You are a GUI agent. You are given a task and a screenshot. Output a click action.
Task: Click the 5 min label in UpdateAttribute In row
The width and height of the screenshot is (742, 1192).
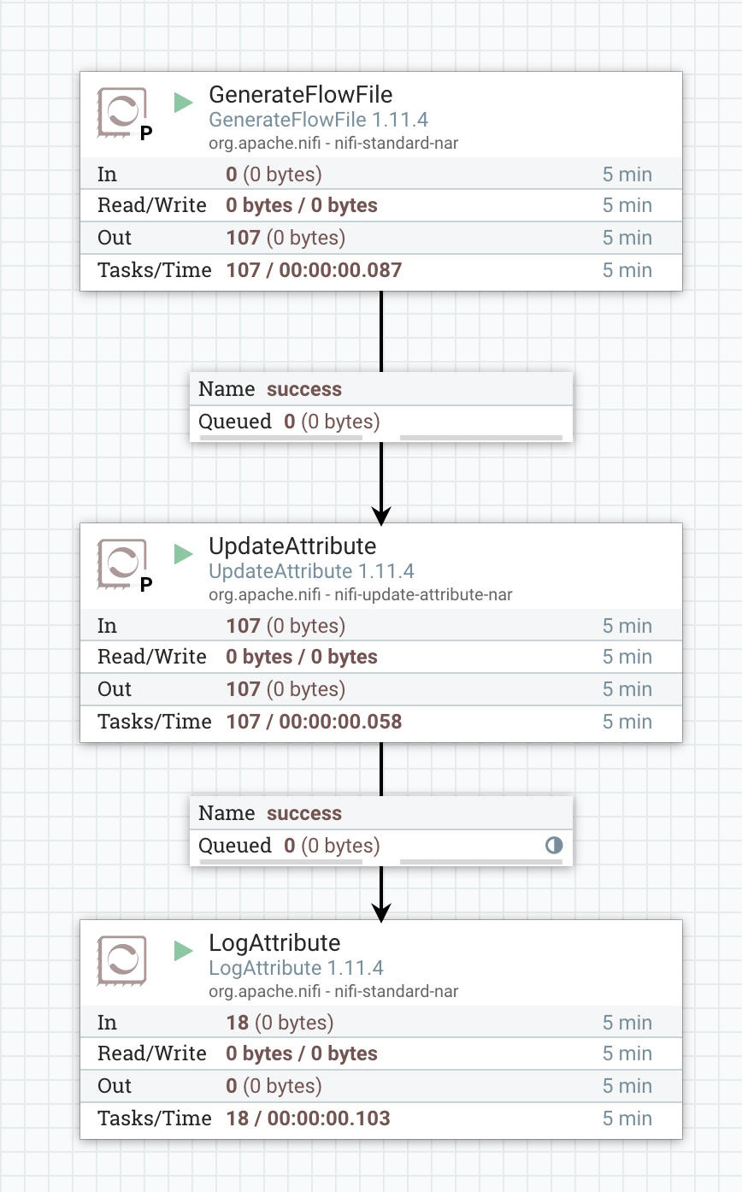coord(627,626)
